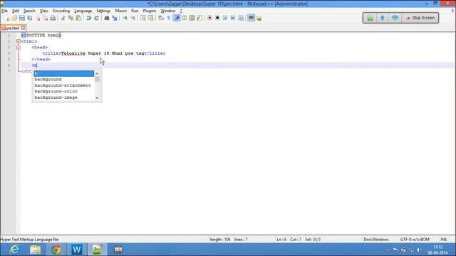Open Internet Explorer from the taskbar
Viewport: 456px width, 256px height.
(14, 250)
